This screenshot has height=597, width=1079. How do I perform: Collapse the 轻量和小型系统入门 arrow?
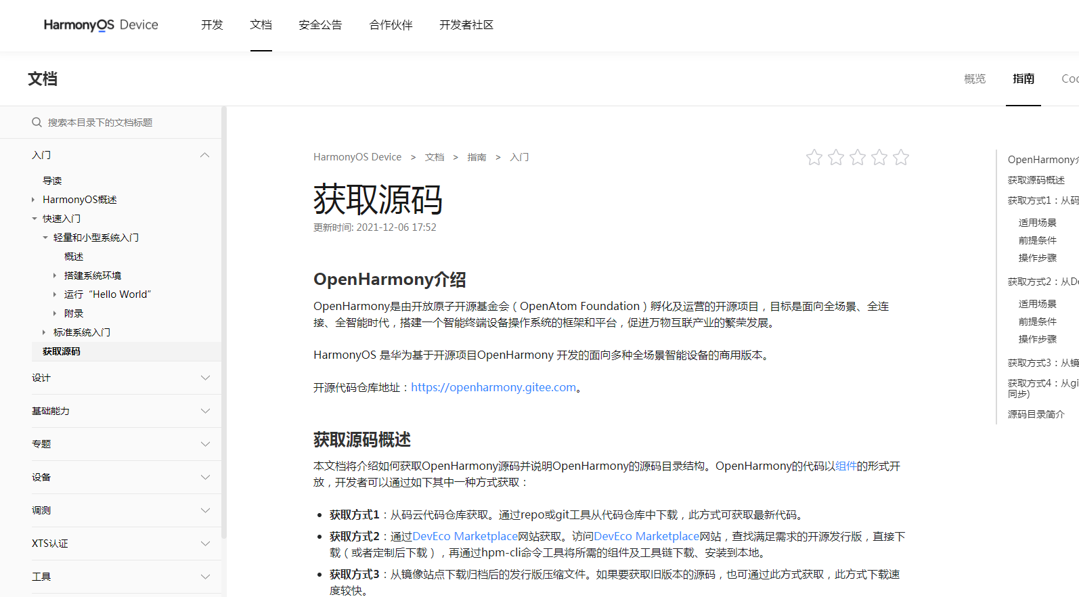tap(45, 238)
